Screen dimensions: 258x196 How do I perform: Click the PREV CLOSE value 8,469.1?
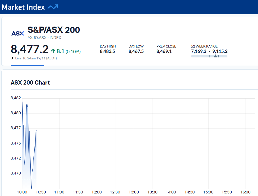(165, 51)
